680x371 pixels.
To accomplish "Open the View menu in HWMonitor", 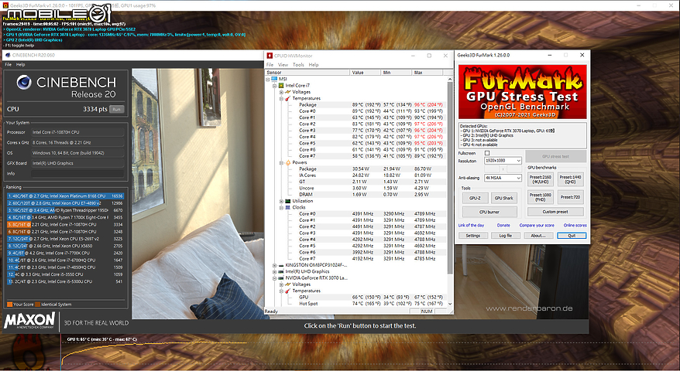I will pos(283,64).
